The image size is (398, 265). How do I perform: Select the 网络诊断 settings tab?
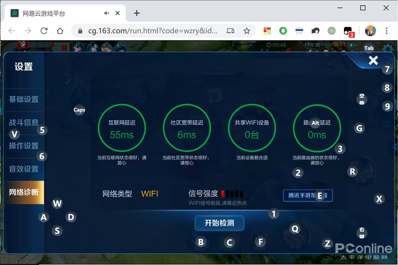pos(24,192)
